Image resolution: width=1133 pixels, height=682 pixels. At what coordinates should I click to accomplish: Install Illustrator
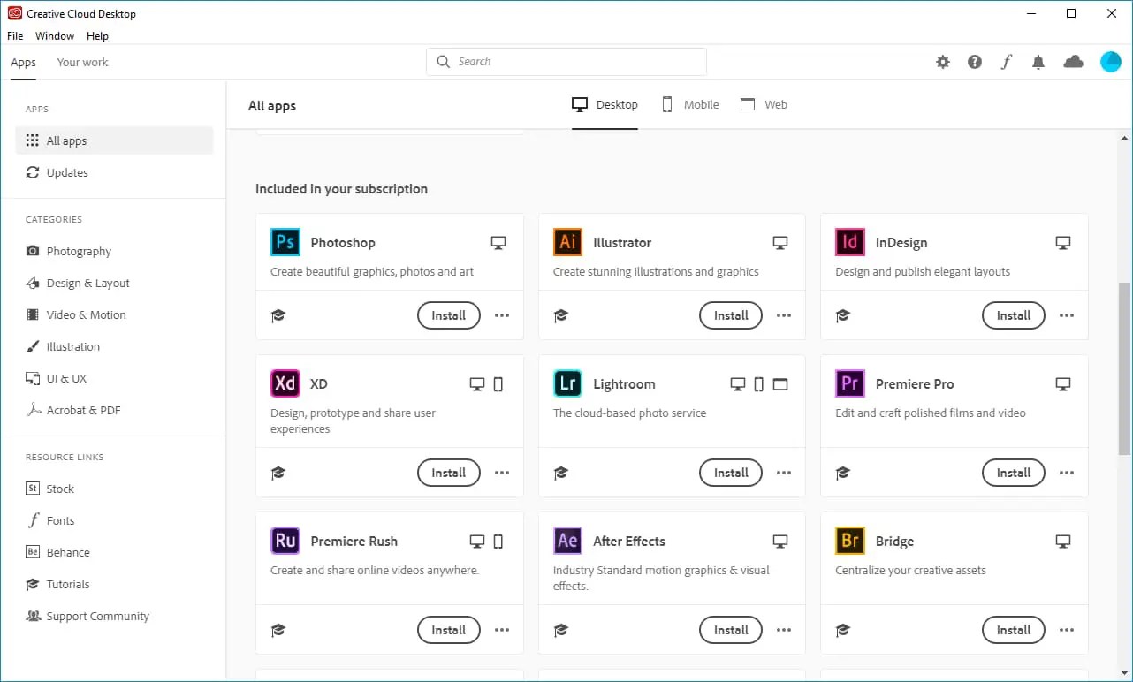[x=731, y=315]
